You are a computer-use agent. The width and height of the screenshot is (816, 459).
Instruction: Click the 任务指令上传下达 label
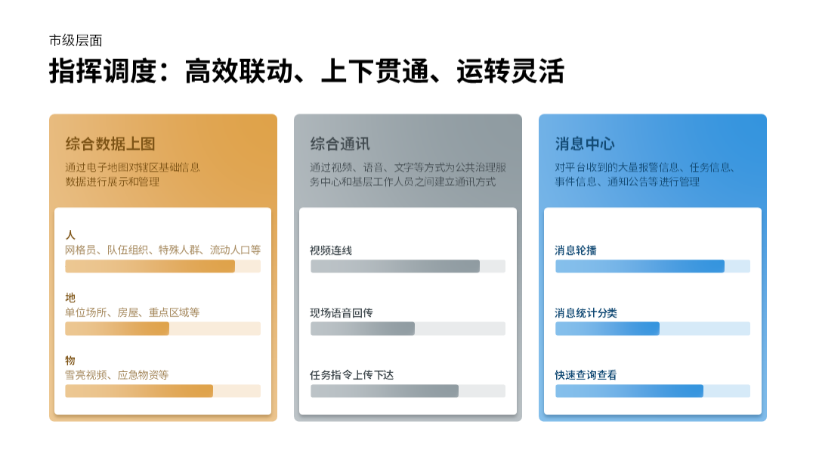352,375
